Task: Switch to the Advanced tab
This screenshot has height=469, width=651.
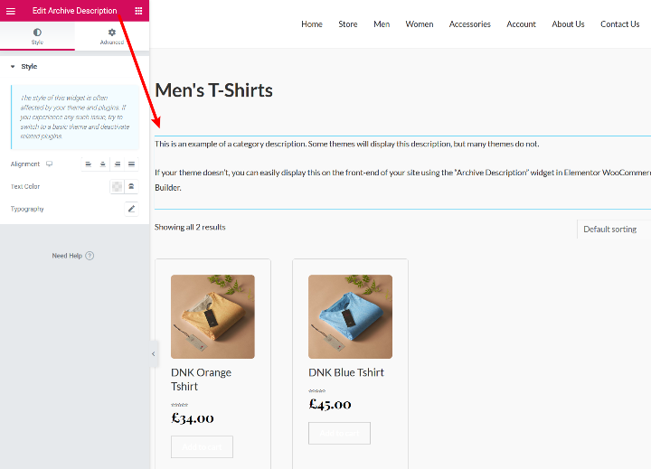Action: pyautogui.click(x=112, y=36)
